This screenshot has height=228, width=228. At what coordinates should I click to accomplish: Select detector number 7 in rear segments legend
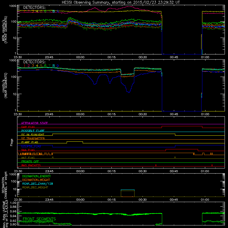(49, 66)
